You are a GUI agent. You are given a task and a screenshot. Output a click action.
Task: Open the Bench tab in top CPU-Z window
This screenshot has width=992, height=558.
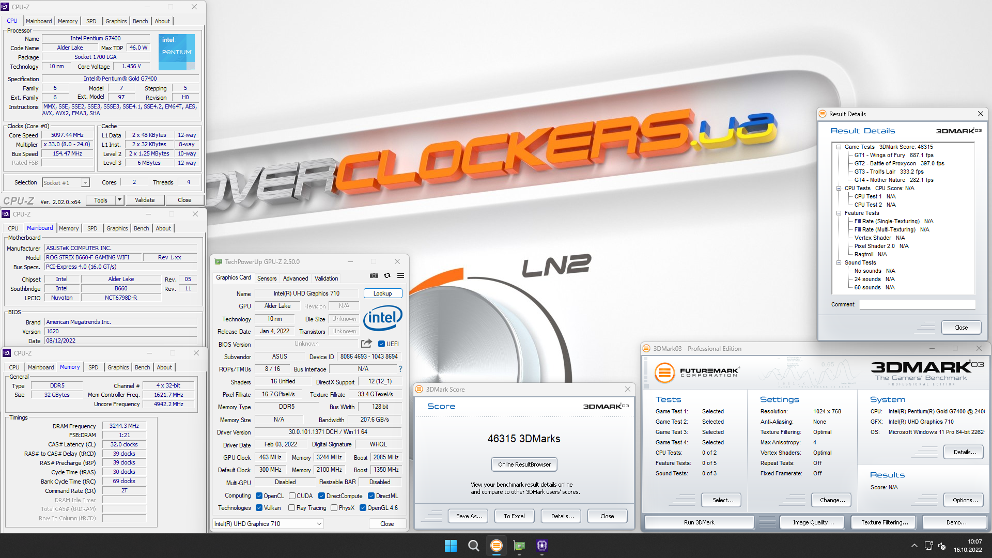pyautogui.click(x=141, y=21)
